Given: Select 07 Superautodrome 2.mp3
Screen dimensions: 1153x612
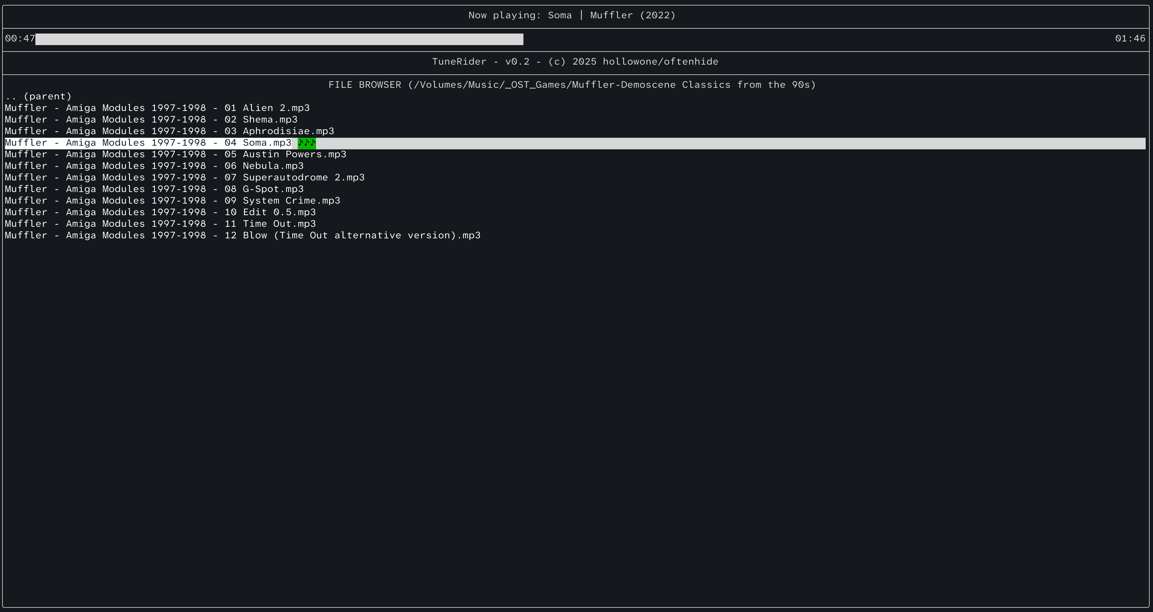Looking at the screenshot, I should (x=185, y=178).
